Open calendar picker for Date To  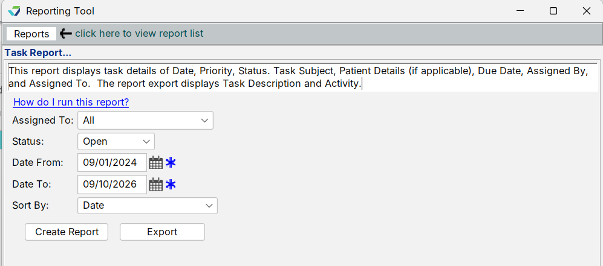coord(156,185)
